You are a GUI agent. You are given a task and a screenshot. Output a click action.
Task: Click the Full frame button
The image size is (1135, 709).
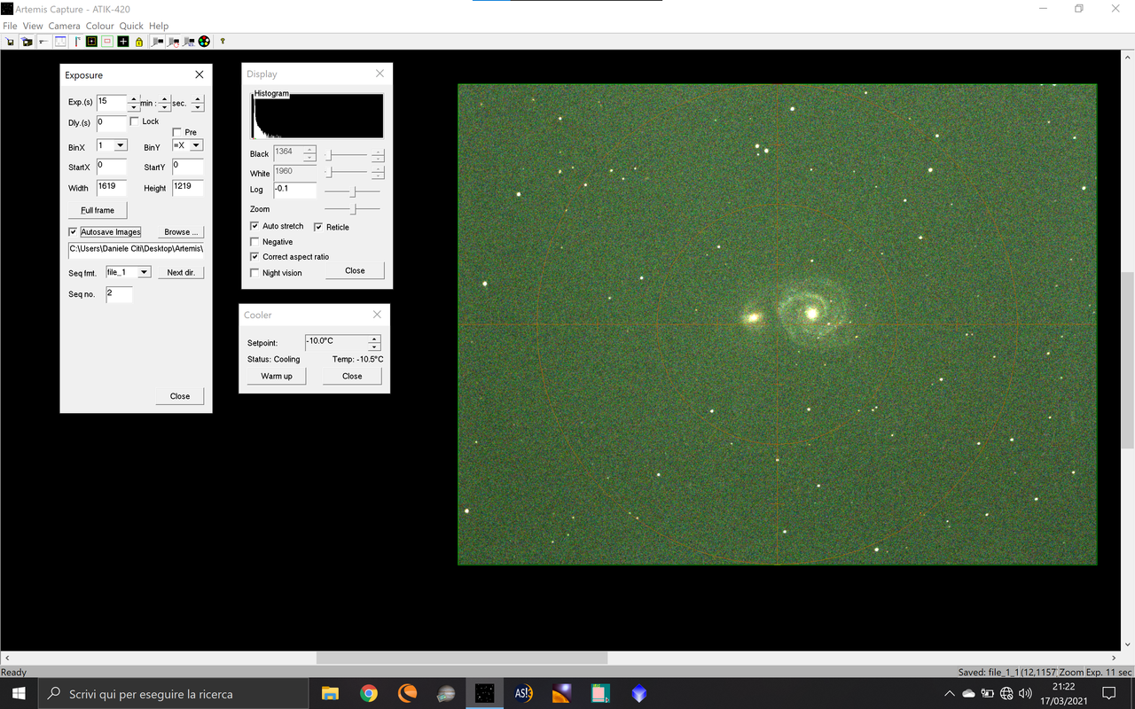(x=97, y=210)
